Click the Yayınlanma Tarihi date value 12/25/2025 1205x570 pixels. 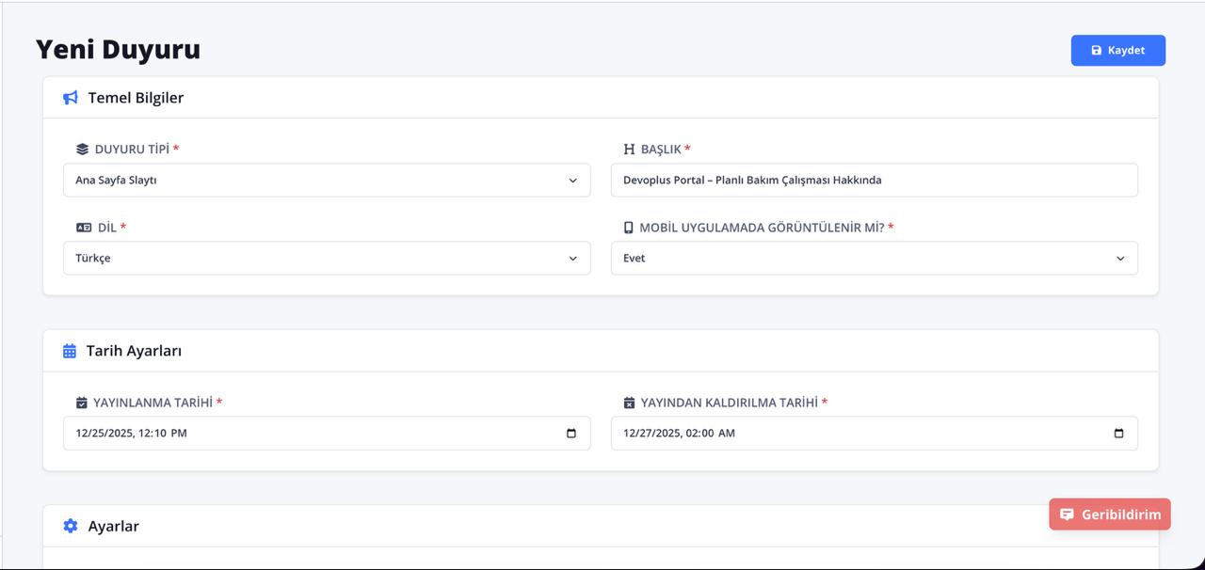tap(104, 434)
